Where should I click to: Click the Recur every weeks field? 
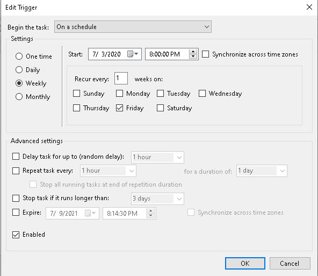pos(121,78)
